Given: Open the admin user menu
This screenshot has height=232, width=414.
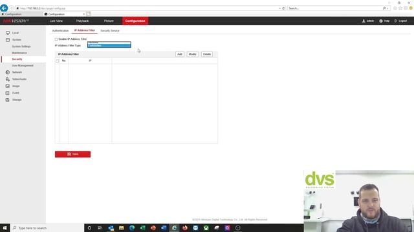Looking at the screenshot, I should point(368,21).
